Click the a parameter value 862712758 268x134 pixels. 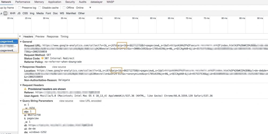[34, 115]
